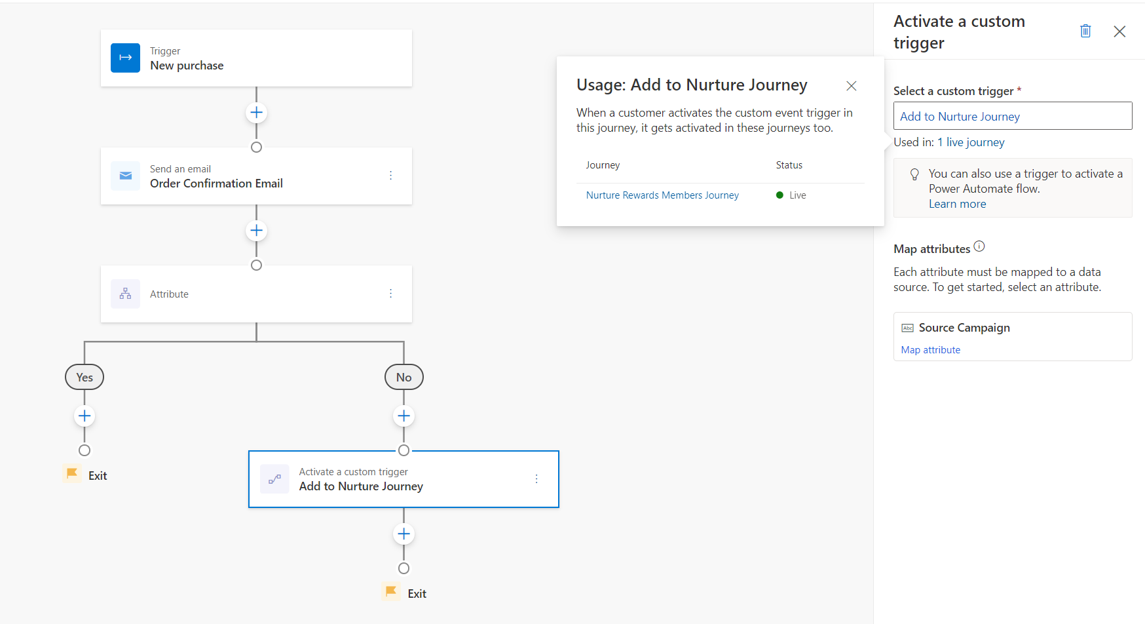The image size is (1145, 624).
Task: Open Order Confirmation Email more options menu
Action: (391, 176)
